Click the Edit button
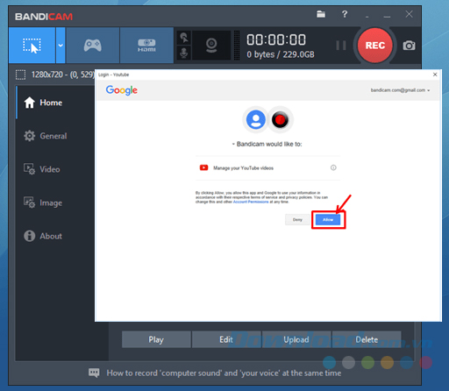Screen dimensions: 449x391 point(226,339)
